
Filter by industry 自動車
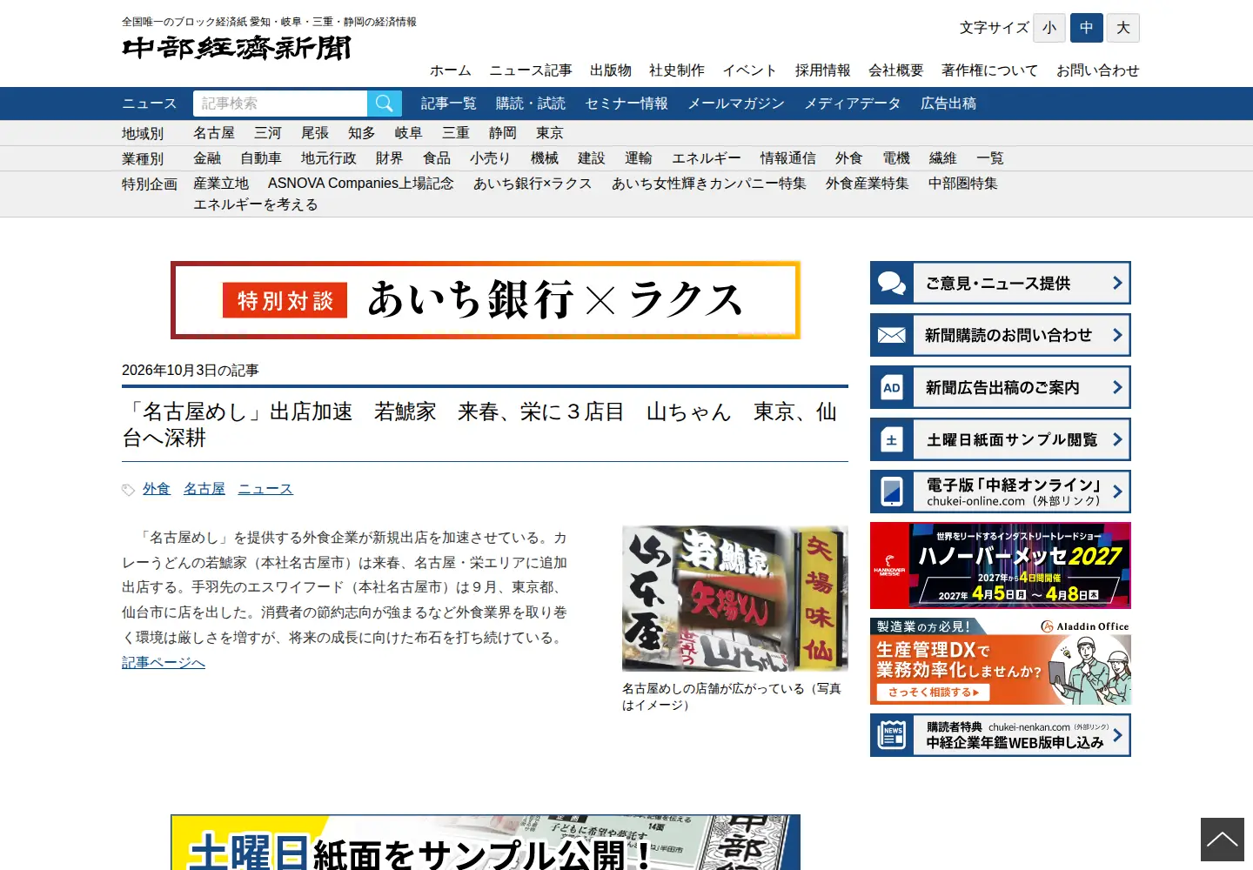click(261, 158)
